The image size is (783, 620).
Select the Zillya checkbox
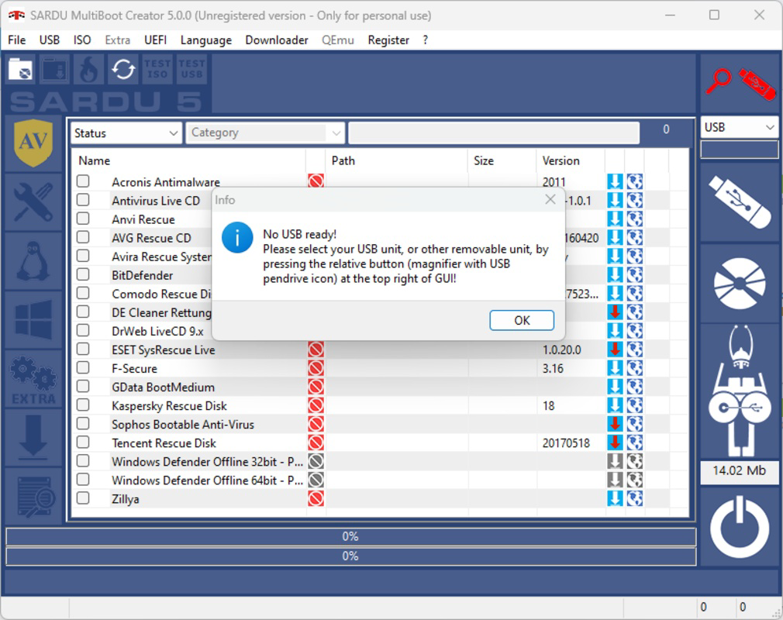(83, 498)
